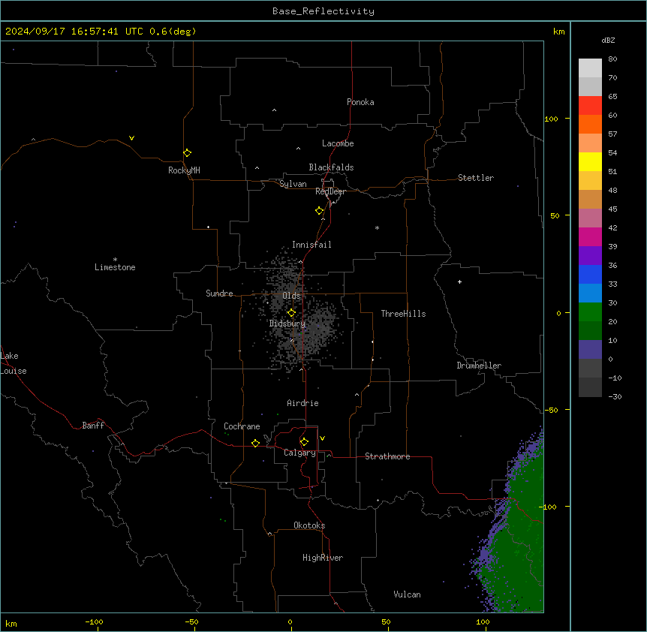This screenshot has height=632, width=647.
Task: Click the yellow V marker northwest of RockyMH
Action: 131,138
